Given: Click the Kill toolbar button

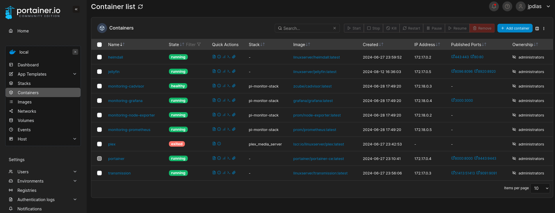Looking at the screenshot, I should pyautogui.click(x=391, y=28).
